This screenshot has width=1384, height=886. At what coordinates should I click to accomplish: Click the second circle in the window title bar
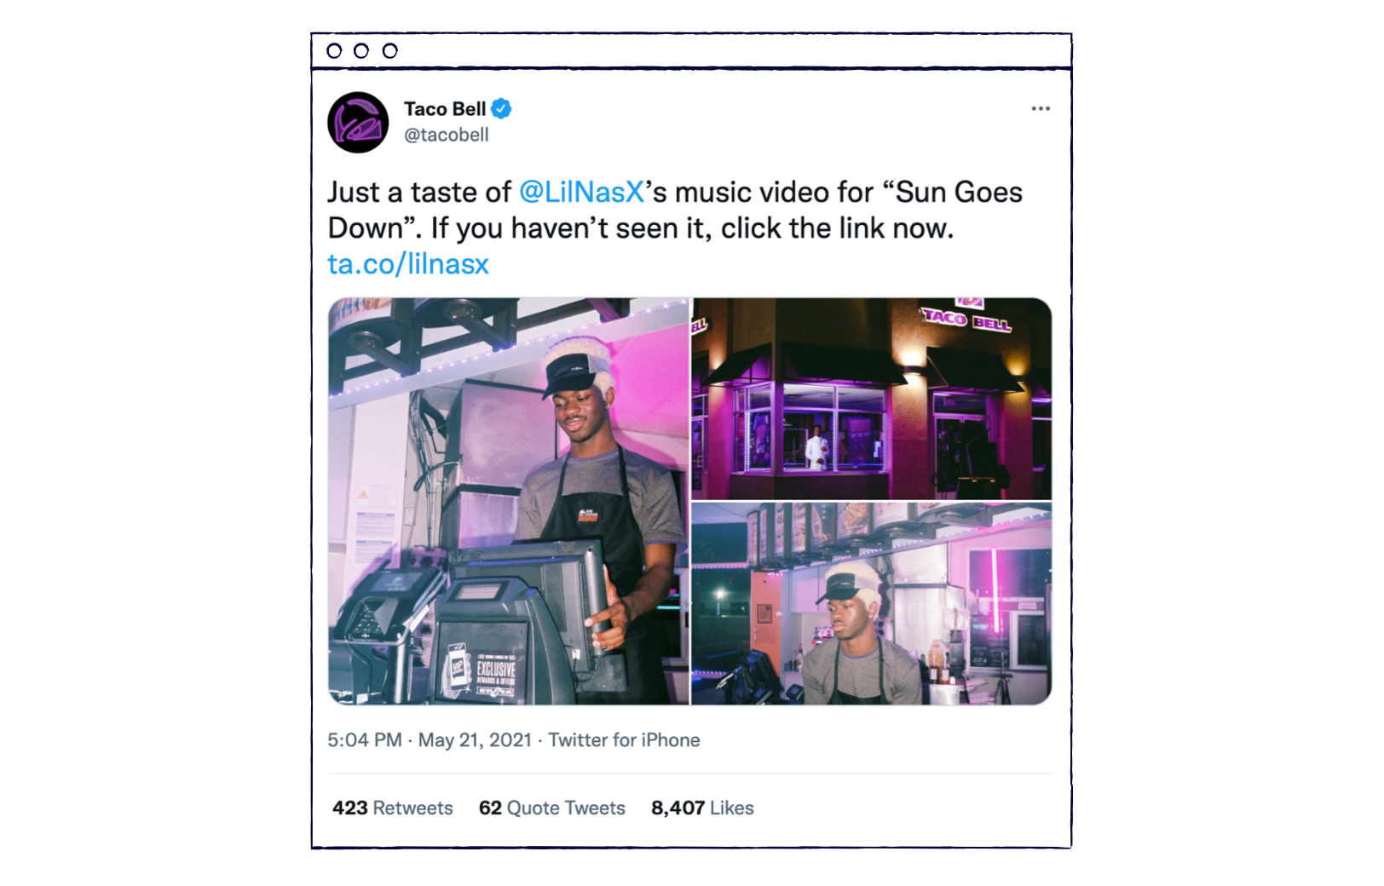click(361, 51)
